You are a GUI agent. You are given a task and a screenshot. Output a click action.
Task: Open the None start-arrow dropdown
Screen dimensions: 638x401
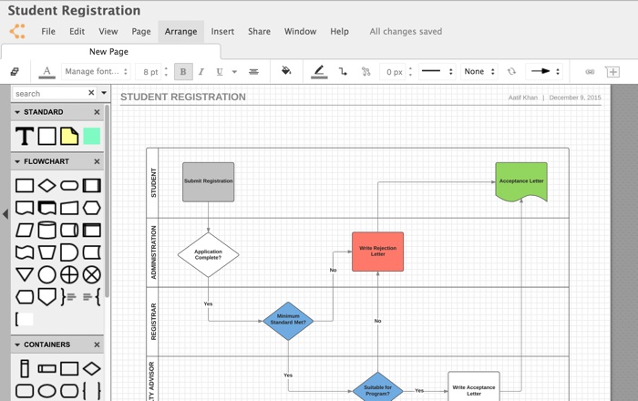[479, 72]
